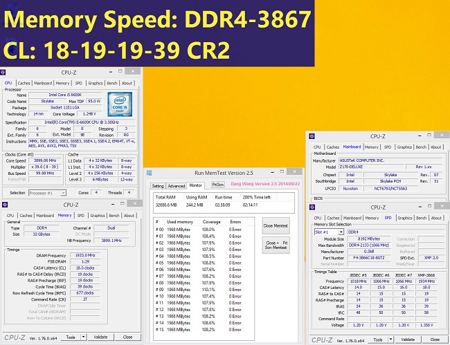Expand Tools dropdown arrow in SPD window
The width and height of the screenshot is (450, 345).
click(x=390, y=339)
